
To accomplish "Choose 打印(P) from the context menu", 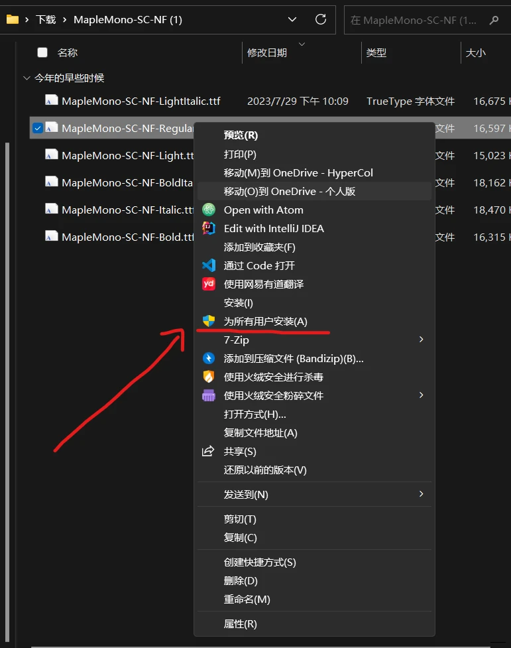I will pyautogui.click(x=314, y=154).
